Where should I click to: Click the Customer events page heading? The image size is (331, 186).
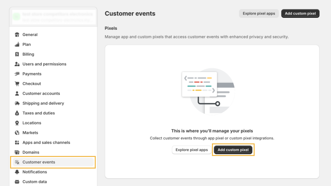tap(130, 14)
